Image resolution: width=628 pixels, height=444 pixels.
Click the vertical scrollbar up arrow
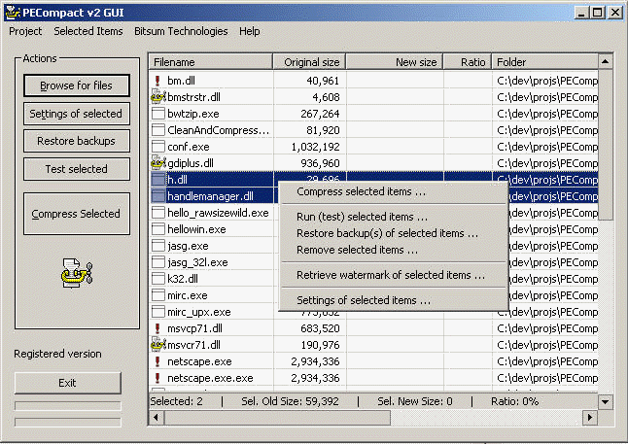(606, 61)
